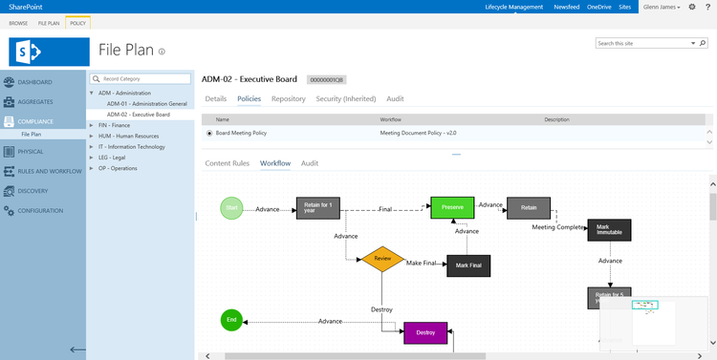Click the policies list scroll down chevron

[709, 142]
